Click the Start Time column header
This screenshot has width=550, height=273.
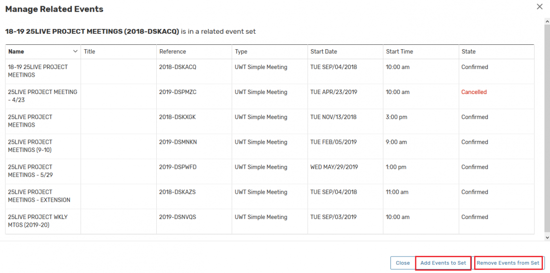click(399, 52)
